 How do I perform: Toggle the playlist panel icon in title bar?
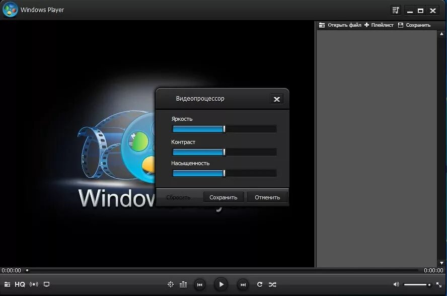(x=395, y=11)
